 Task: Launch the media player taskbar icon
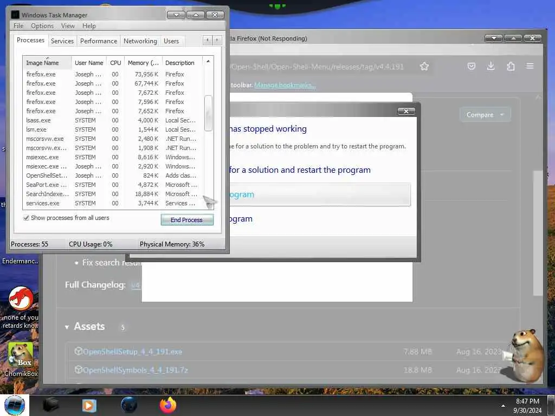(89, 405)
